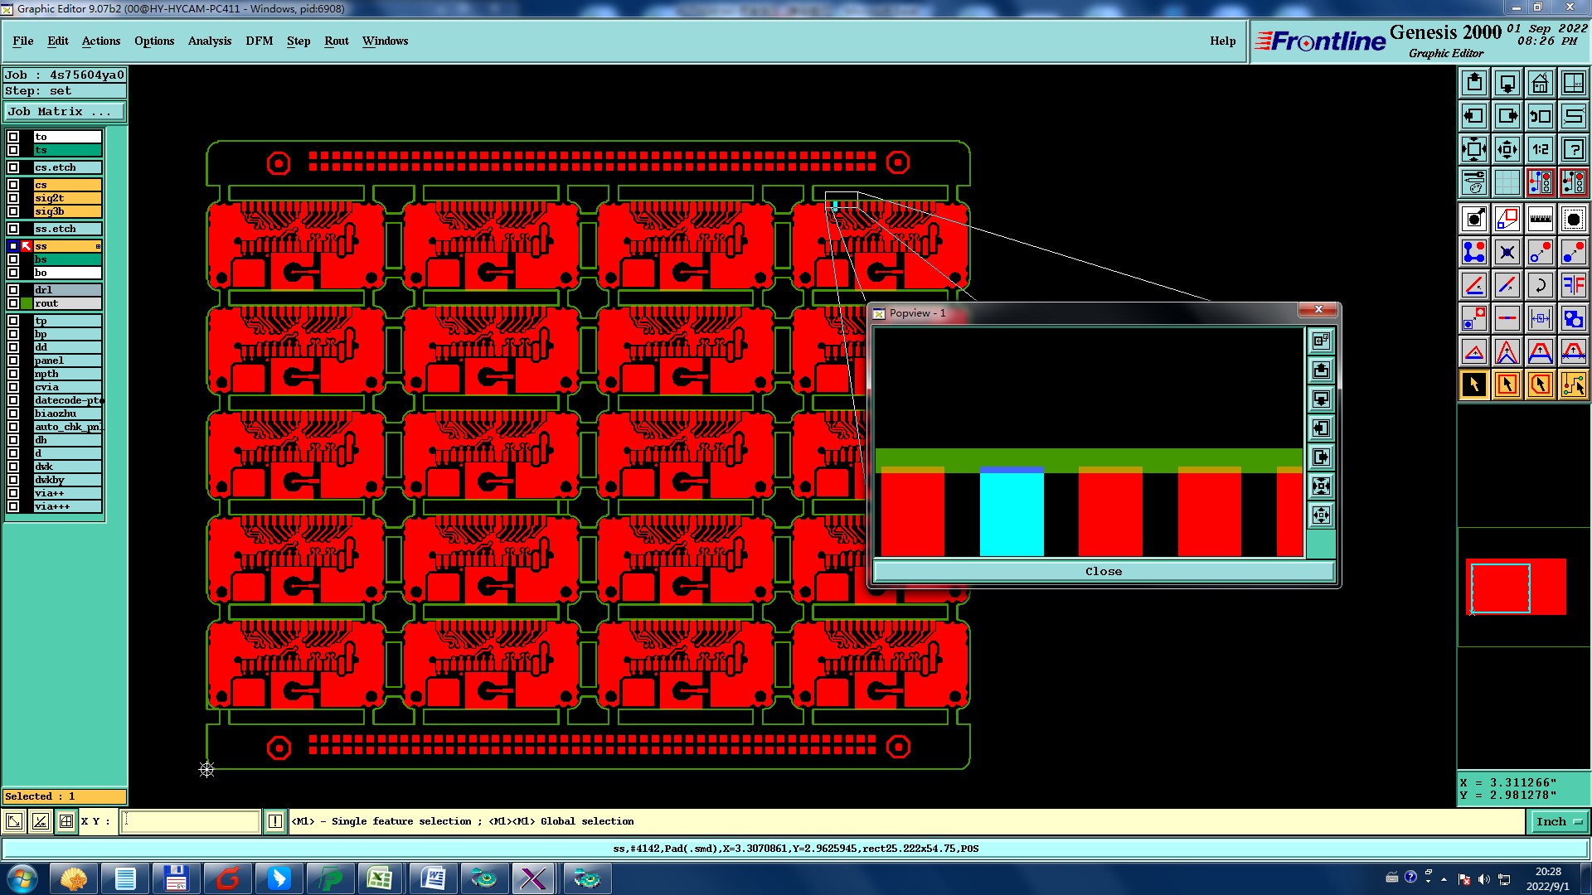Open the Analysis menu
Viewport: 1592px width, 895px height.
click(209, 41)
